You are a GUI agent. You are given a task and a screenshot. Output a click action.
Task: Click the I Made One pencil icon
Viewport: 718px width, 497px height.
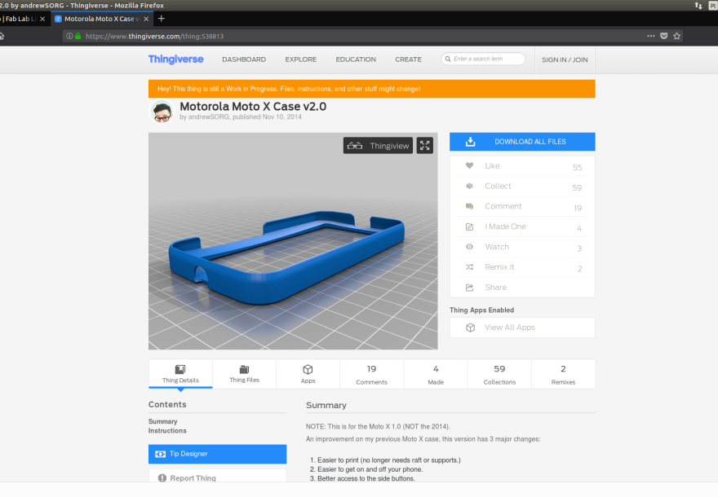(x=469, y=227)
